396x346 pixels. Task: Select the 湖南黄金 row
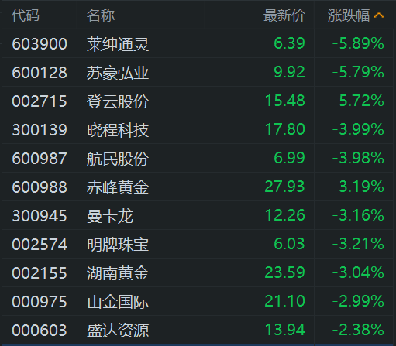(198, 272)
